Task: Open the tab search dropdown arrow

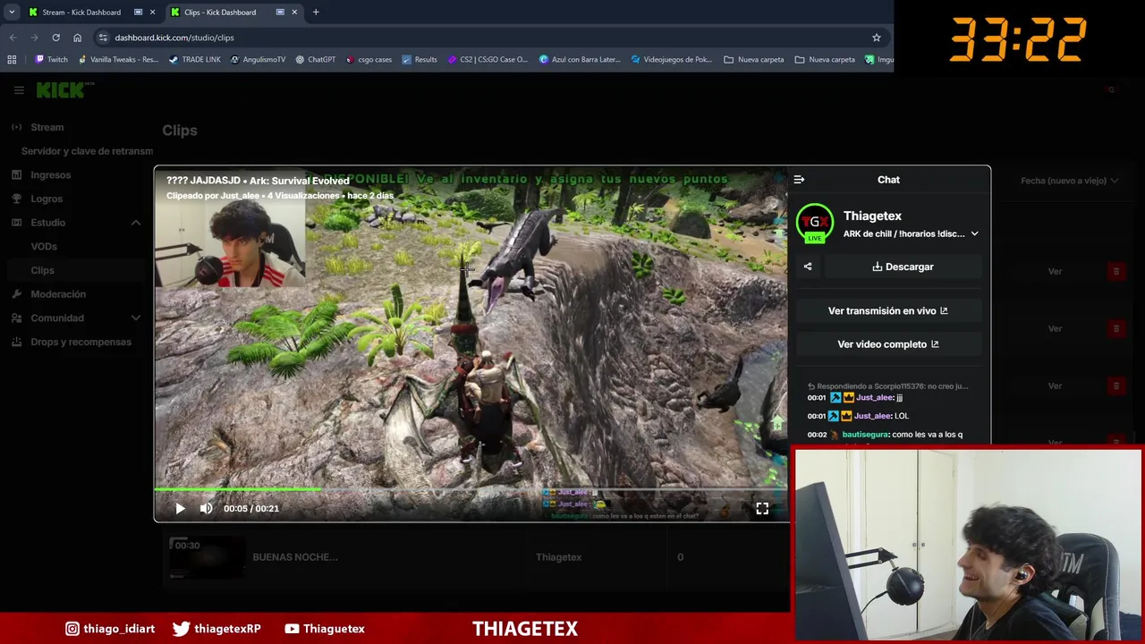Action: pyautogui.click(x=11, y=13)
